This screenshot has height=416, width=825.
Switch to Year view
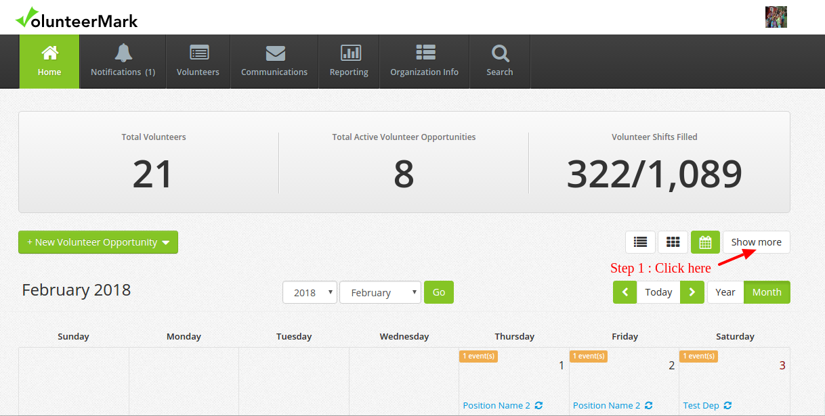(725, 292)
